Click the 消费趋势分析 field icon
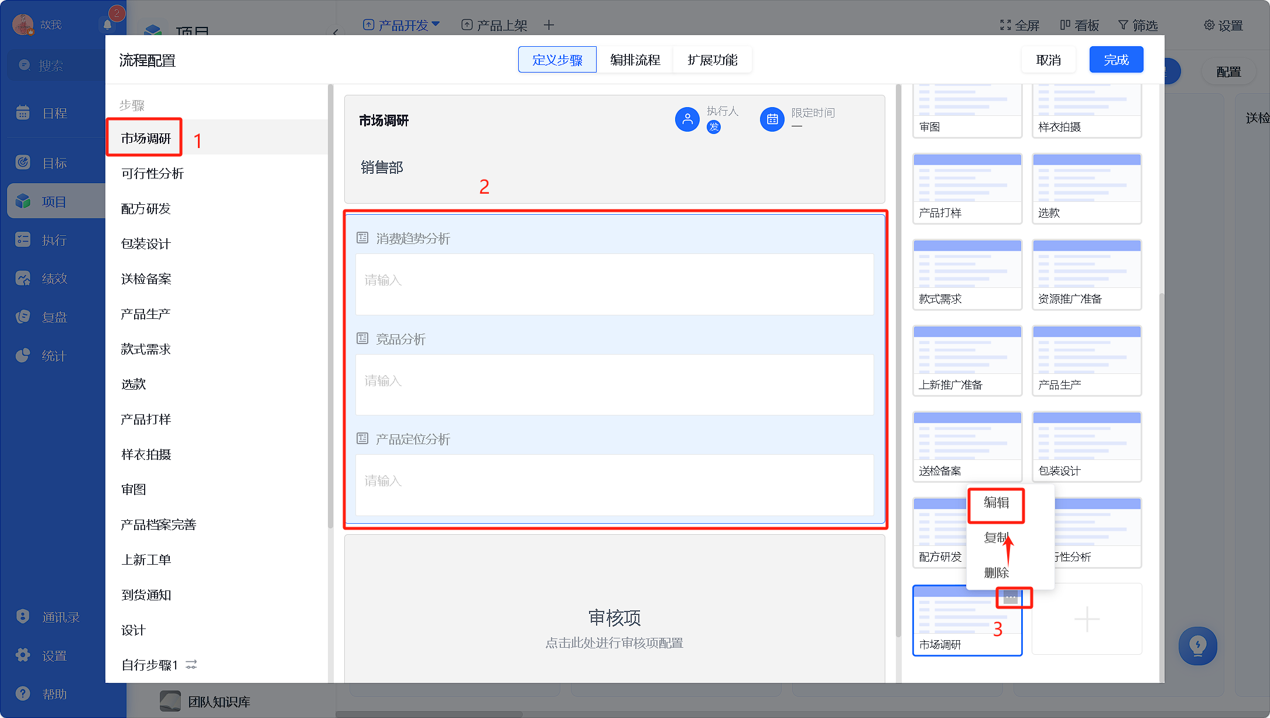Viewport: 1270px width, 718px height. point(362,238)
